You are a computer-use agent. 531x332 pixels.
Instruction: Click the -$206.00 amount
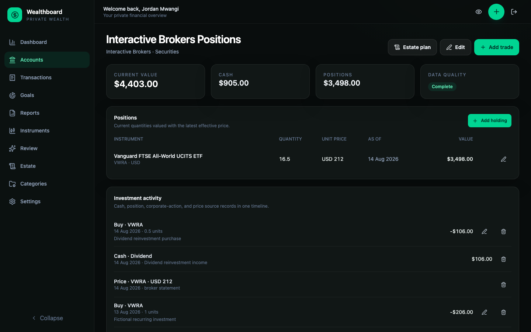(x=461, y=312)
